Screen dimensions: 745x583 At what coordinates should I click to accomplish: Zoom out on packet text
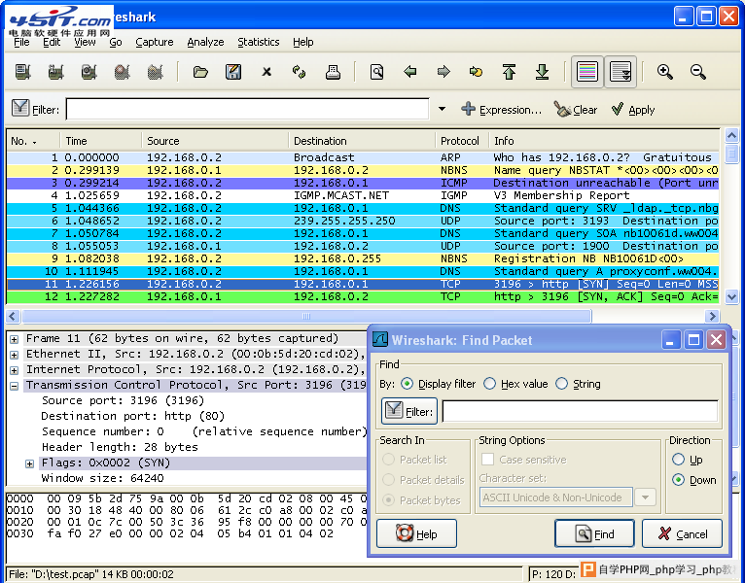(x=698, y=72)
